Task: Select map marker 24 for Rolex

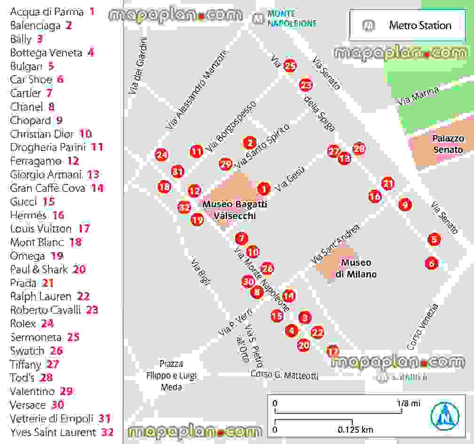Action: point(161,155)
